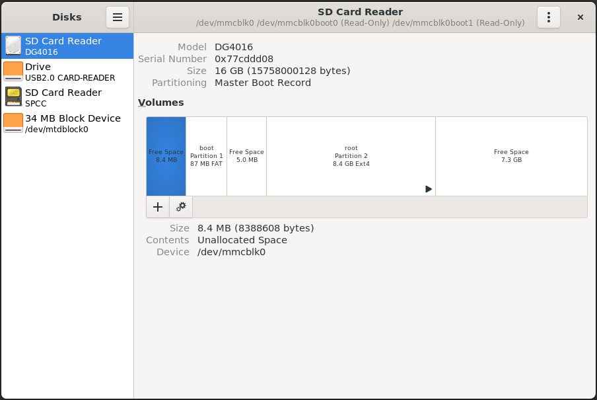The image size is (597, 400).
Task: Select the SD Card Reader DG4016 device
Action: 67,46
